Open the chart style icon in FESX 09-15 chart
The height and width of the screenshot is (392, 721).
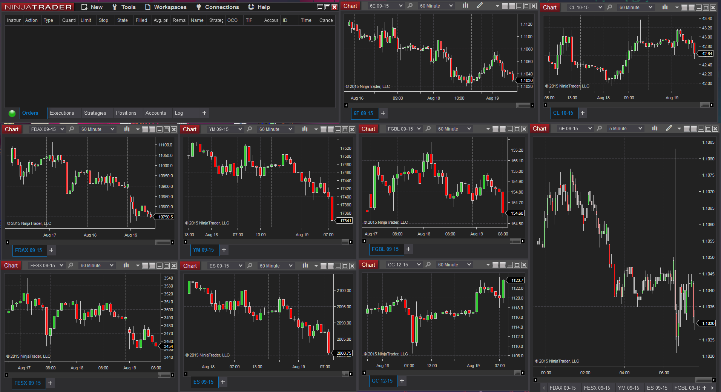pos(126,265)
